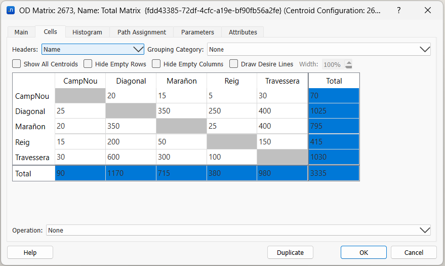The height and width of the screenshot is (266, 445).
Task: Select the Reig row header
Action: tap(33, 141)
